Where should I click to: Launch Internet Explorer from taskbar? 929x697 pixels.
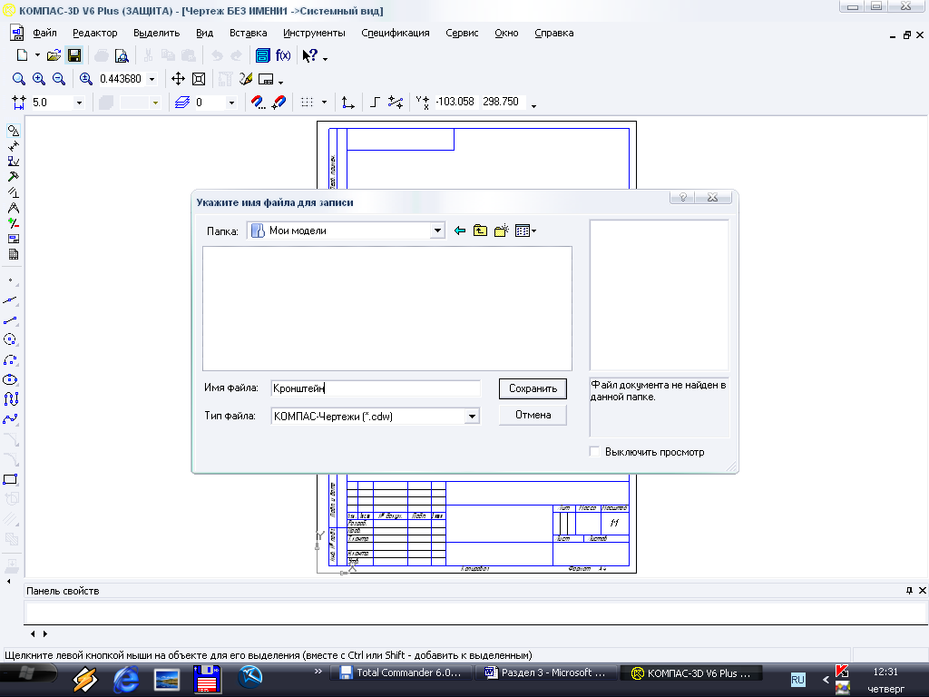[x=125, y=679]
